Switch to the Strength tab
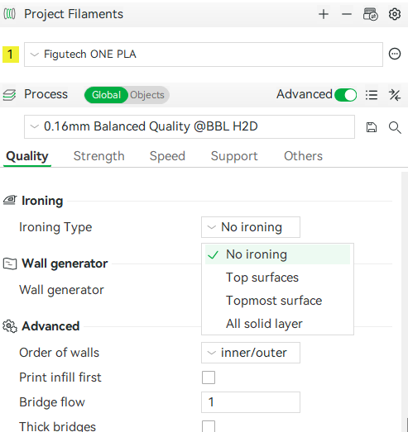The image size is (408, 432). (x=98, y=156)
